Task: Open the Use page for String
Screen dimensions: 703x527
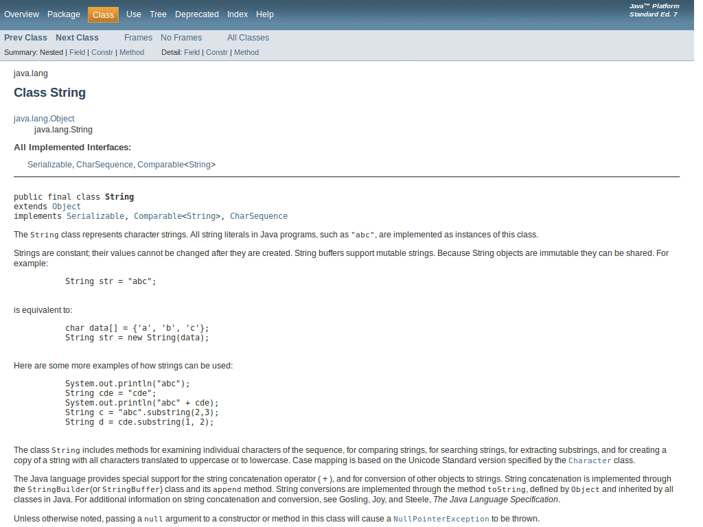Action: click(133, 14)
